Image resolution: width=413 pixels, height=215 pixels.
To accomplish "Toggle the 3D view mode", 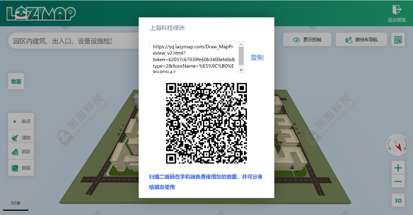I will click(x=398, y=201).
